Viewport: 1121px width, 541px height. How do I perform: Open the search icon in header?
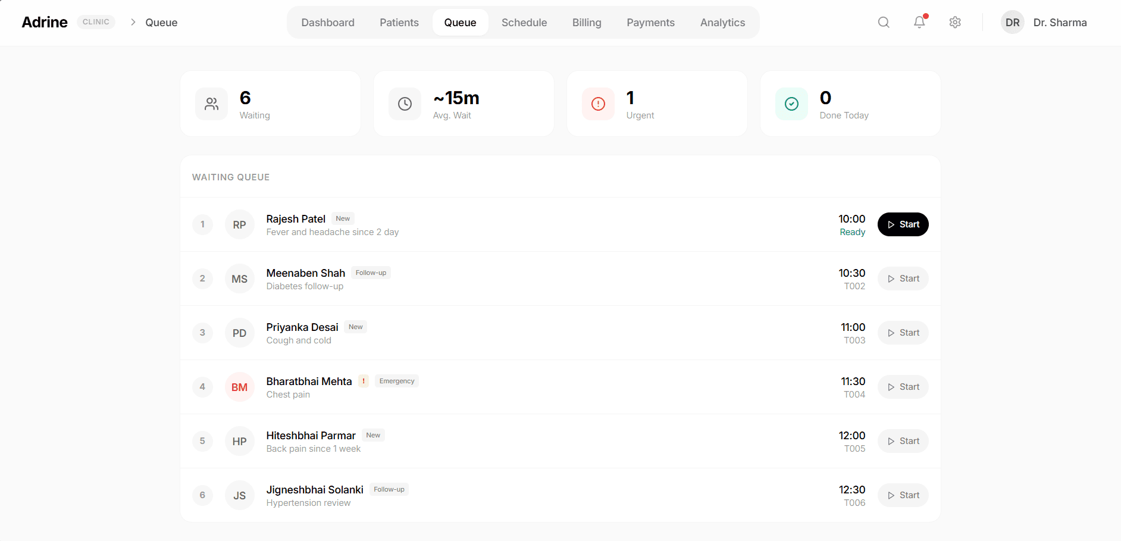[884, 23]
